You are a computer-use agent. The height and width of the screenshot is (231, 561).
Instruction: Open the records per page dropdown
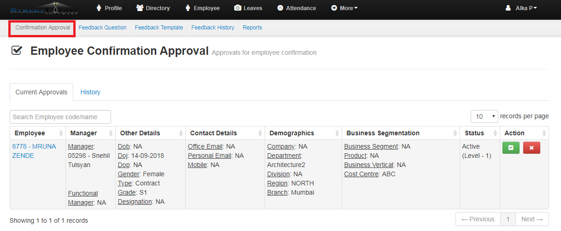coord(484,116)
